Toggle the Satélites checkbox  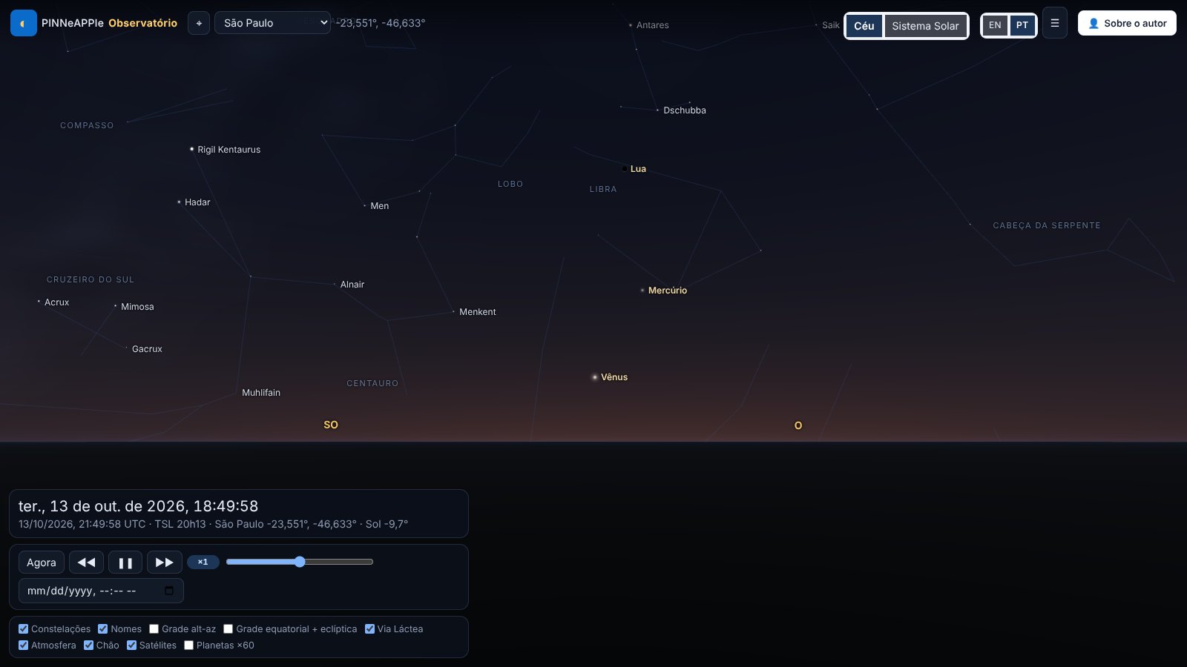(x=131, y=645)
